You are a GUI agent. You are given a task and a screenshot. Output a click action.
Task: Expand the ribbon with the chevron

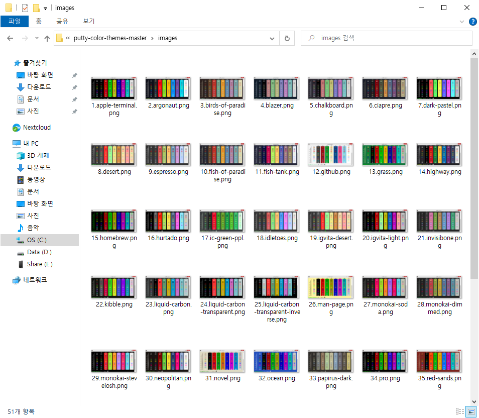[x=461, y=22]
